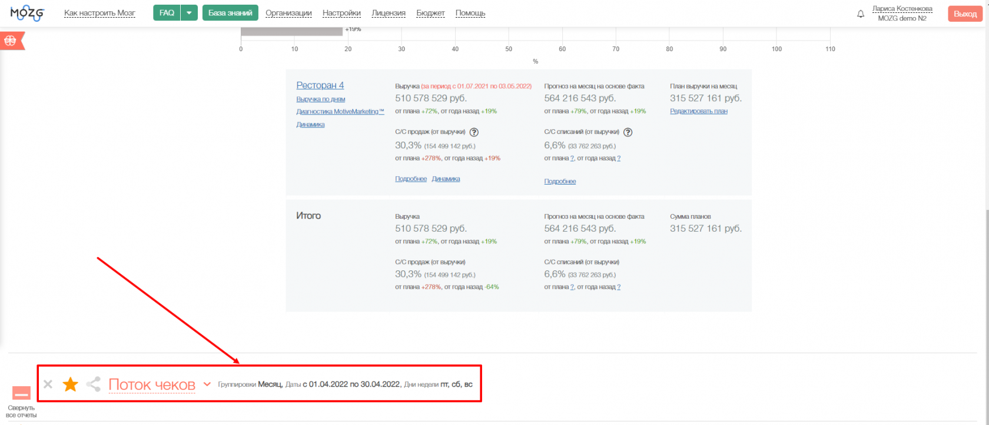The image size is (989, 425).
Task: Click the Выход logout button
Action: (x=965, y=14)
